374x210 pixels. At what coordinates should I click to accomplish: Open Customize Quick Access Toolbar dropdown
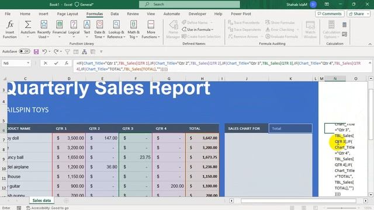point(101,51)
